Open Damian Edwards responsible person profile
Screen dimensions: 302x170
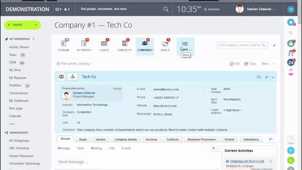[84, 93]
